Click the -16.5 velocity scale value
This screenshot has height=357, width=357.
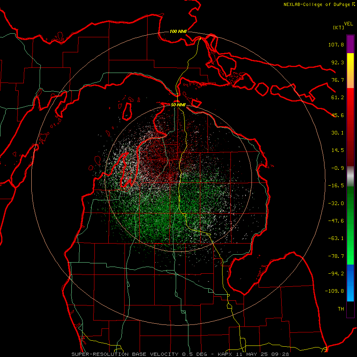[x=336, y=186]
